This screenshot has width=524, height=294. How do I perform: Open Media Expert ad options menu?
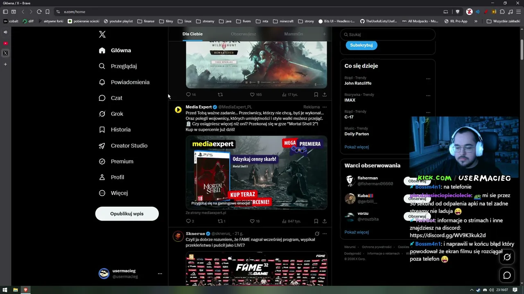tap(325, 107)
